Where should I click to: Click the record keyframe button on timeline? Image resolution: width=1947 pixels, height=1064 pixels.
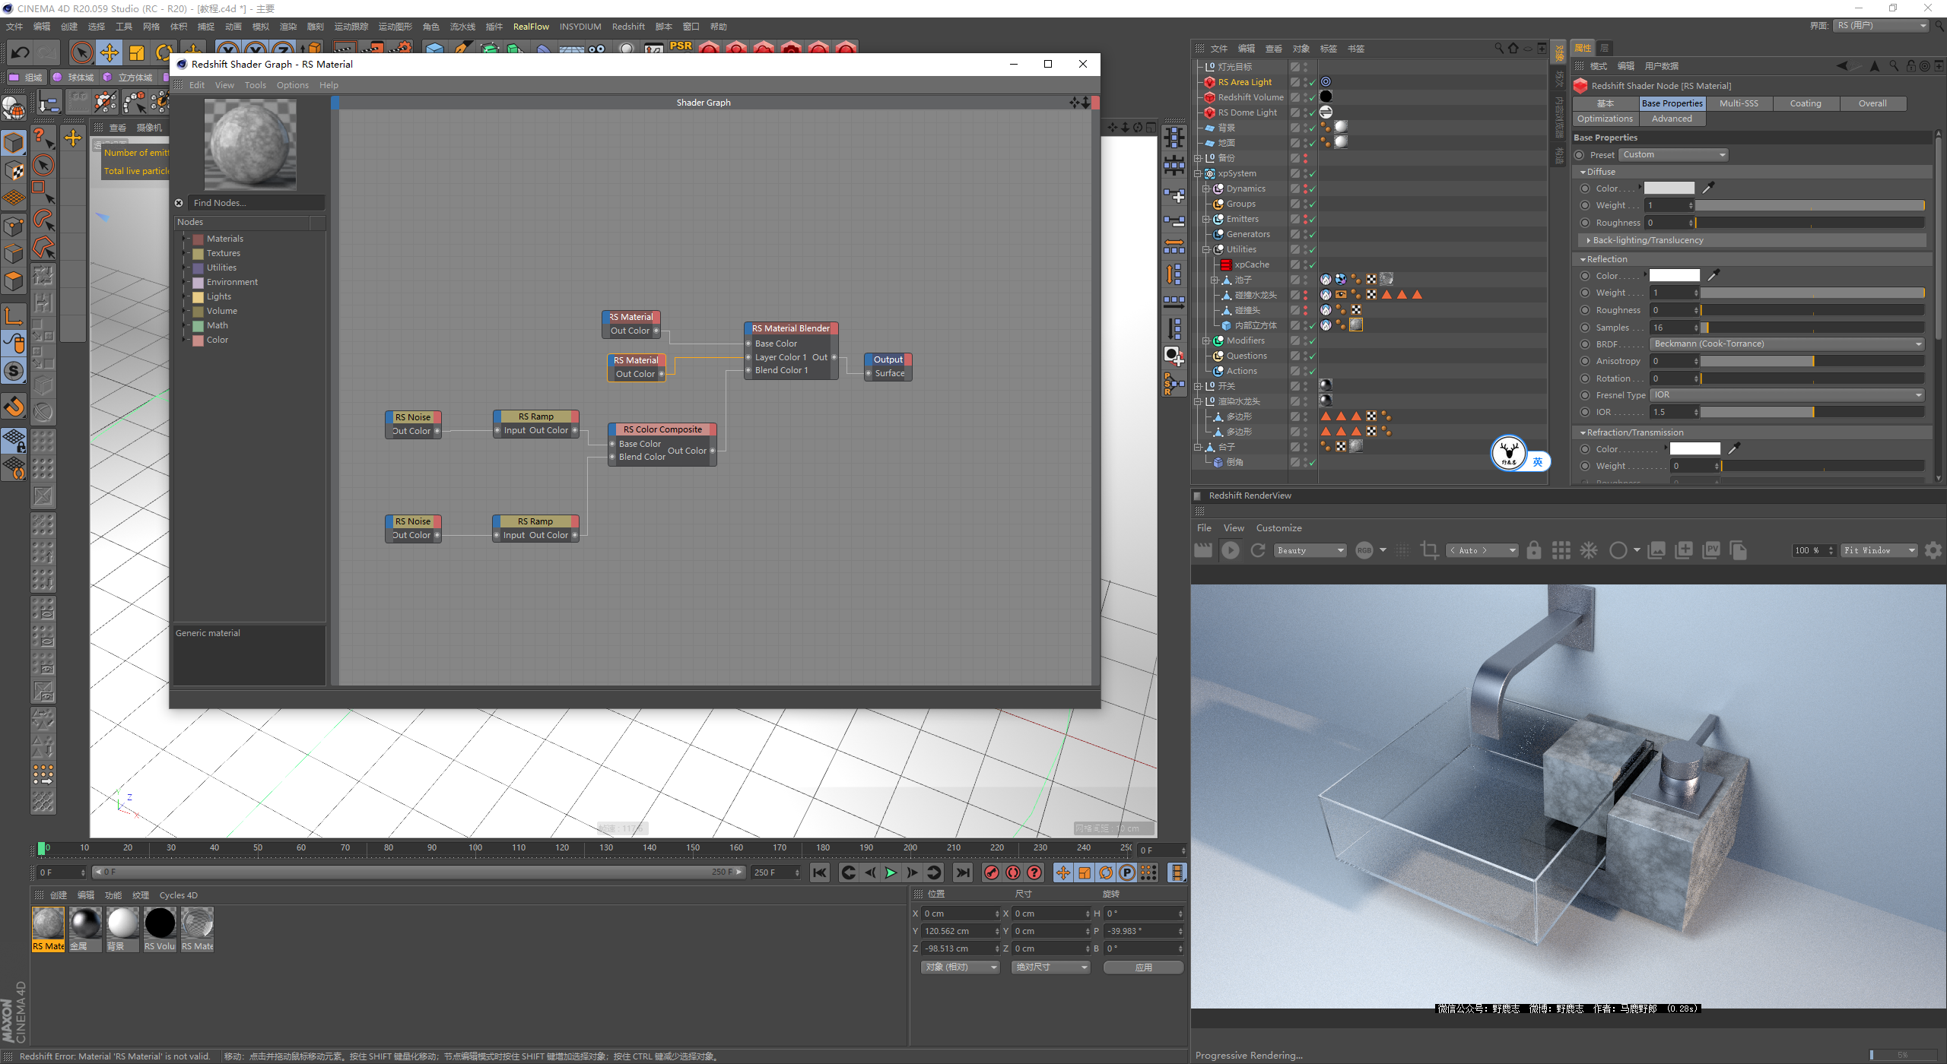991,872
